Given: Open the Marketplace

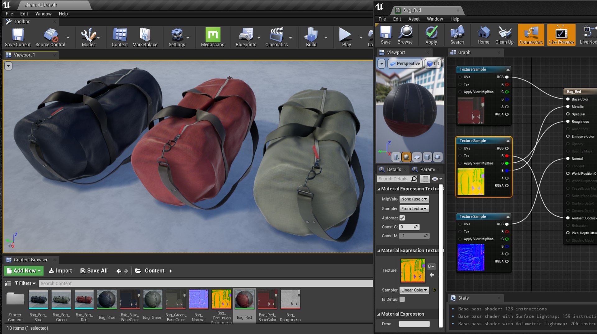Looking at the screenshot, I should click(x=145, y=37).
